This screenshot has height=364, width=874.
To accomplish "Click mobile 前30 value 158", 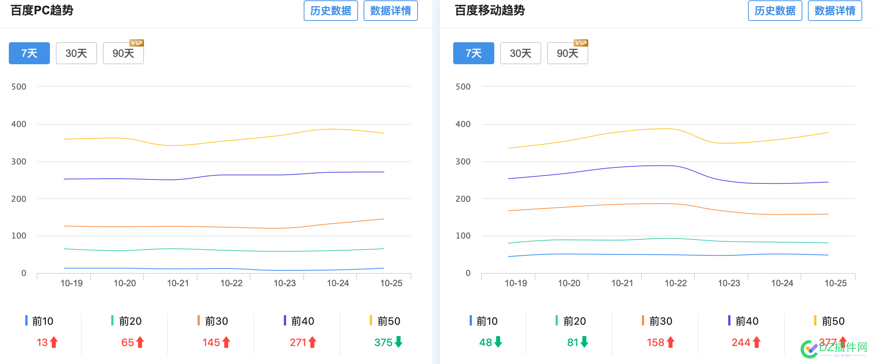I will (655, 343).
